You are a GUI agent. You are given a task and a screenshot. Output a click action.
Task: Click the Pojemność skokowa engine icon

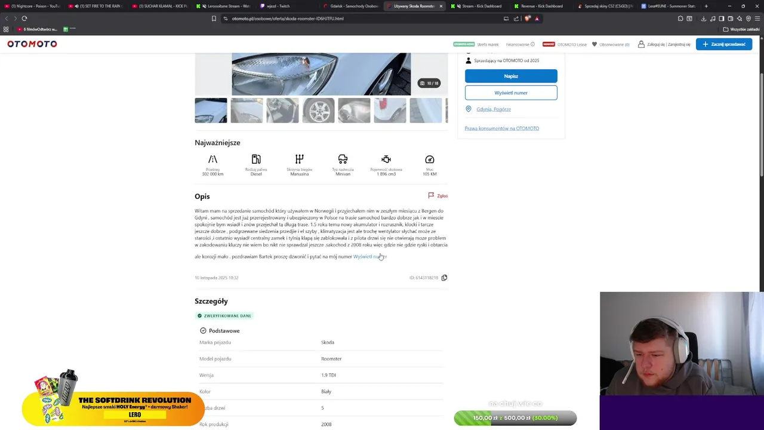(386, 159)
